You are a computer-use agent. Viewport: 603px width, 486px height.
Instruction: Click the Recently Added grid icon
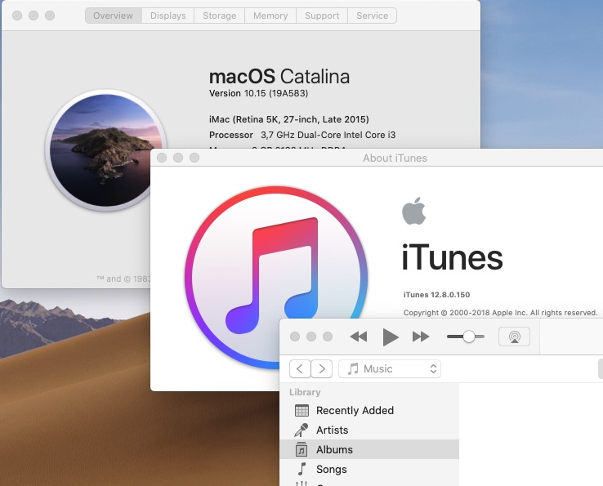click(x=301, y=410)
